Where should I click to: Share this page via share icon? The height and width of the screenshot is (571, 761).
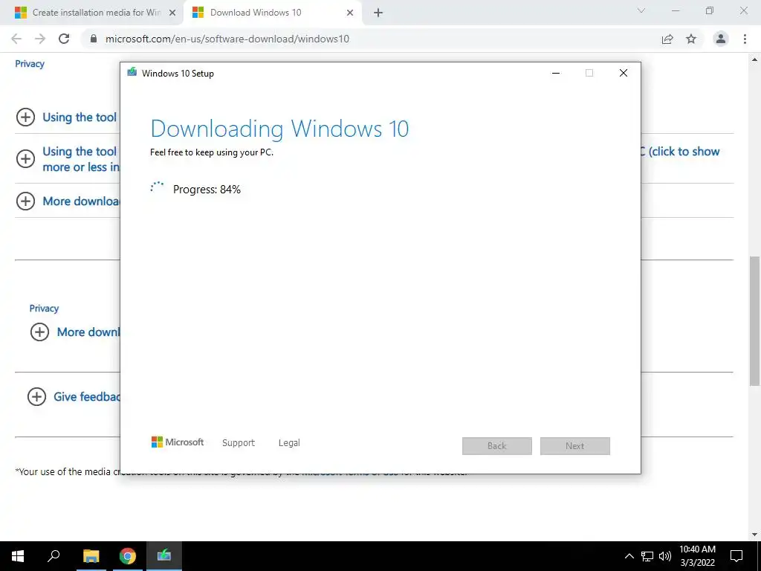point(667,39)
